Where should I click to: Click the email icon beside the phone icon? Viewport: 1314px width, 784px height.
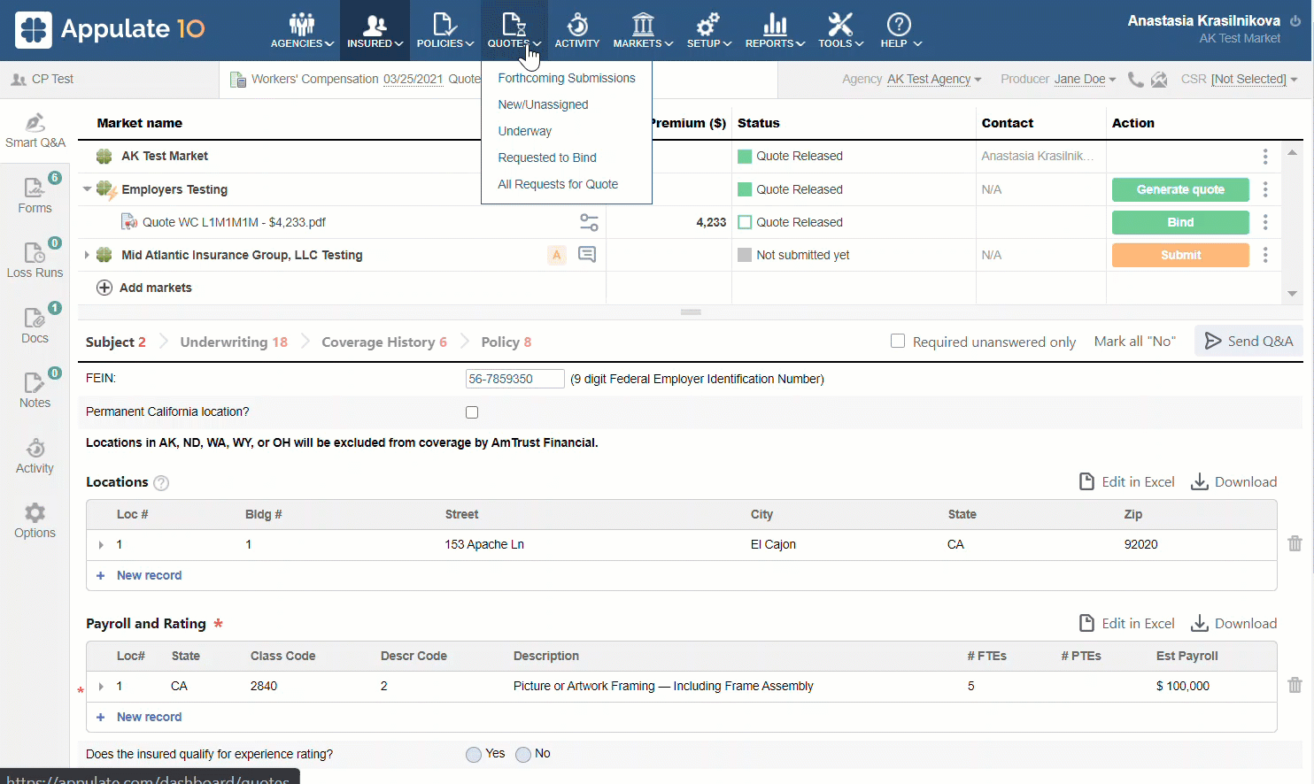(1159, 80)
